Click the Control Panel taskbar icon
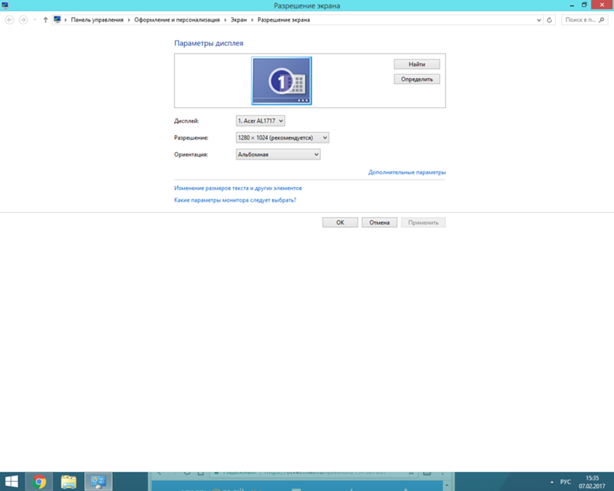 click(x=98, y=482)
